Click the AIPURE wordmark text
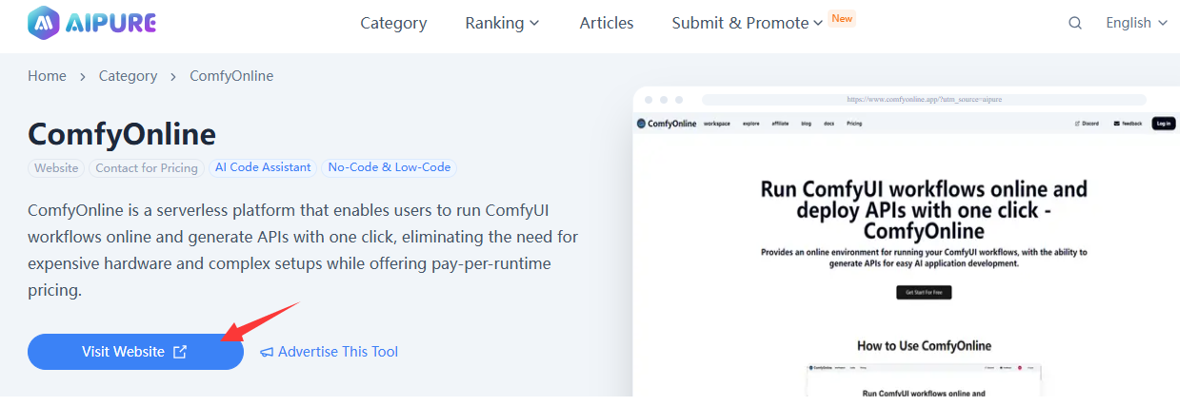Screen dimensions: 1180x406 (x=111, y=22)
